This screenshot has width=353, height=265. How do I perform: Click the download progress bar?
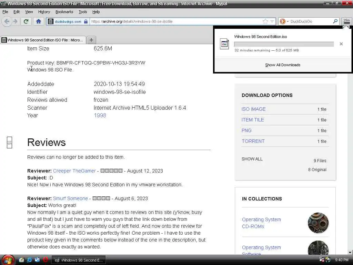coord(284,44)
